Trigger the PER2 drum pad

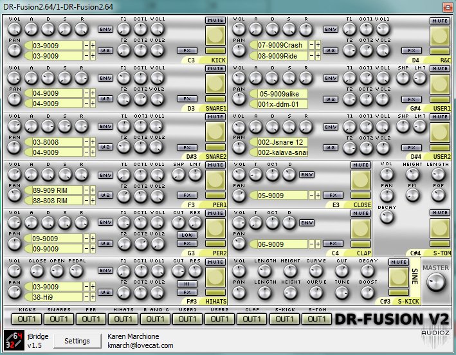click(215, 228)
